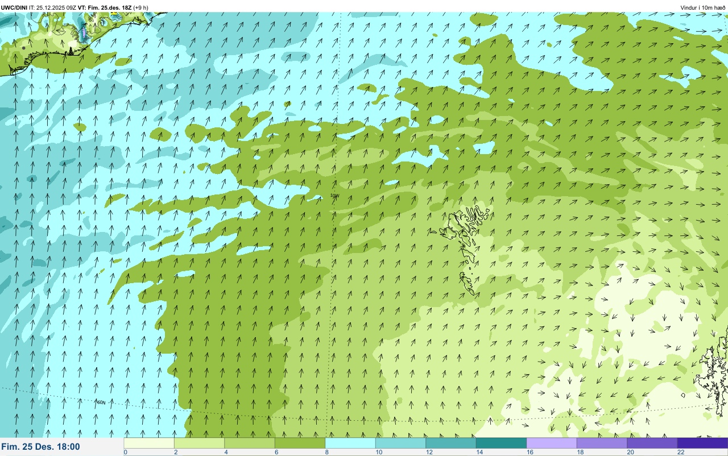This screenshot has height=456, width=728.
Task: Click the 'Fim. 25 Des. 18:00' date label
Action: point(41,447)
